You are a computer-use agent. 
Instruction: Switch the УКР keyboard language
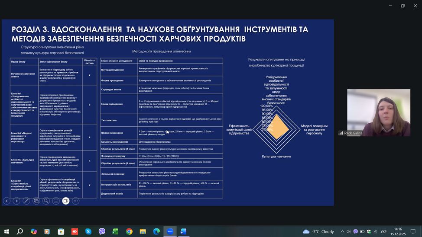coord(383,232)
